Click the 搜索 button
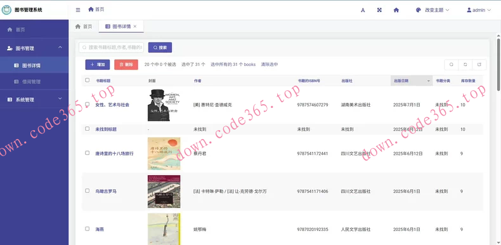This screenshot has width=501, height=245. pyautogui.click(x=160, y=48)
